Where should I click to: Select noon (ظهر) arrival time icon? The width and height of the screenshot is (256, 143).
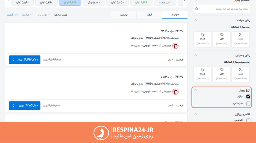221,69
